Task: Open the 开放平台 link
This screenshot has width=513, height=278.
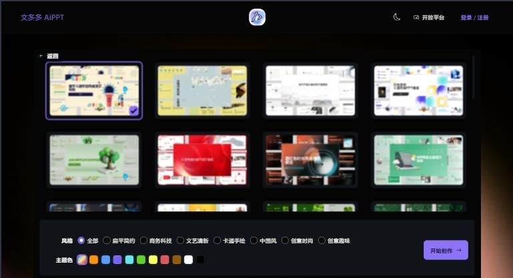Action: click(x=429, y=17)
